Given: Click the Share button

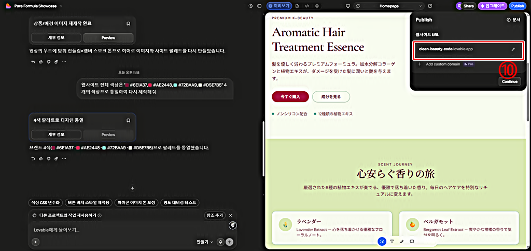Looking at the screenshot, I should [468, 6].
